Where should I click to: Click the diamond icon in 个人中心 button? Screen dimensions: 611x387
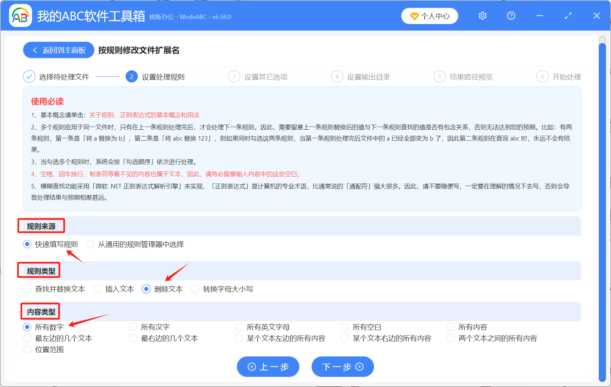(x=414, y=16)
